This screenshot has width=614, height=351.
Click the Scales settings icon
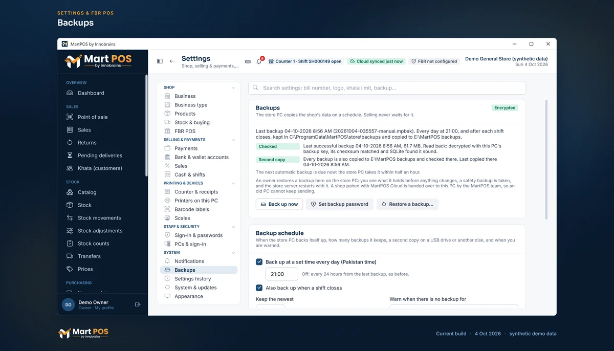(x=167, y=218)
